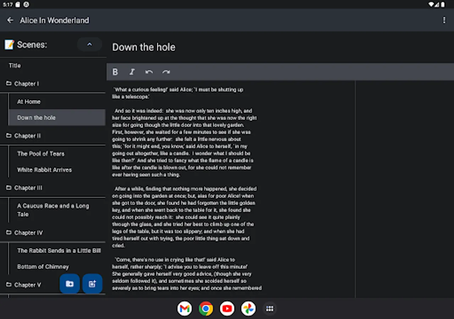
Task: Open Google Photos from the taskbar
Action: click(x=248, y=309)
